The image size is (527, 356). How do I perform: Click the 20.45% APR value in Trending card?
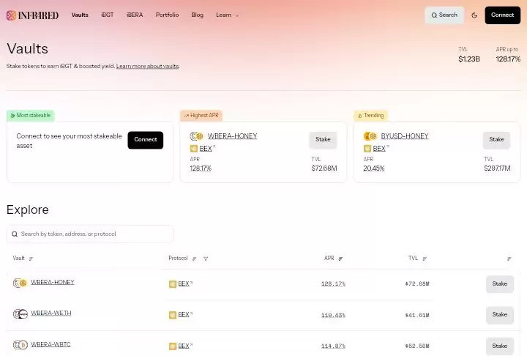pyautogui.click(x=374, y=168)
